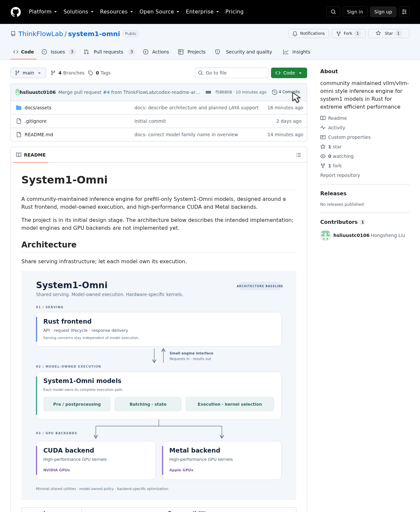Expand the Open Source menu

click(159, 12)
